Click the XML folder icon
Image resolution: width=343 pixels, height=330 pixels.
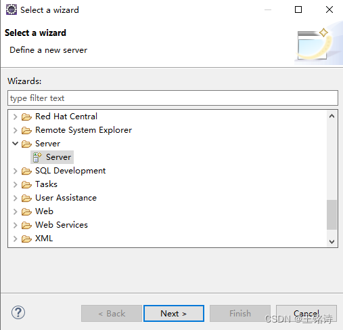tap(26, 239)
